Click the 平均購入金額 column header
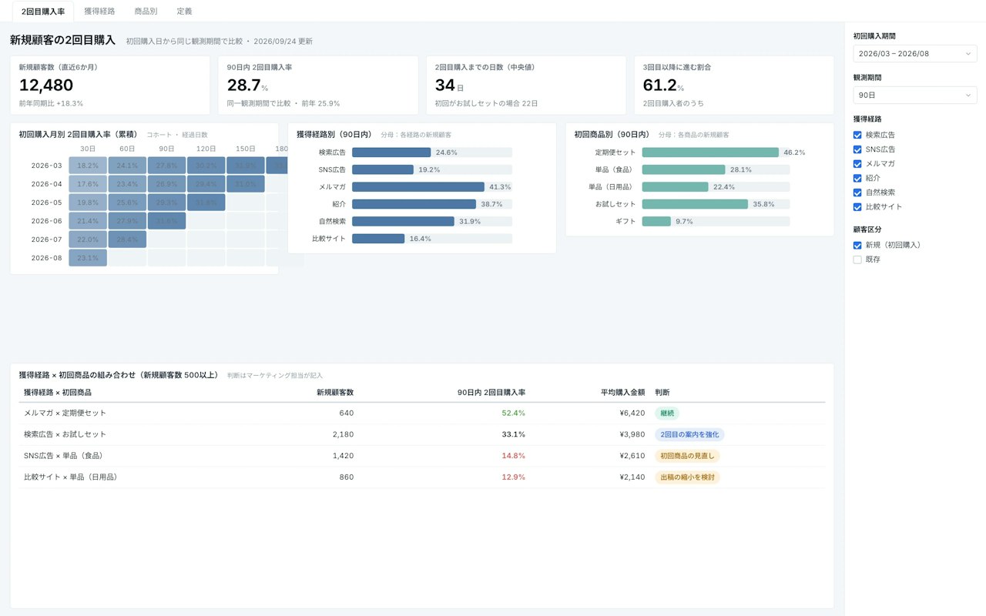The width and height of the screenshot is (986, 616). pyautogui.click(x=622, y=393)
